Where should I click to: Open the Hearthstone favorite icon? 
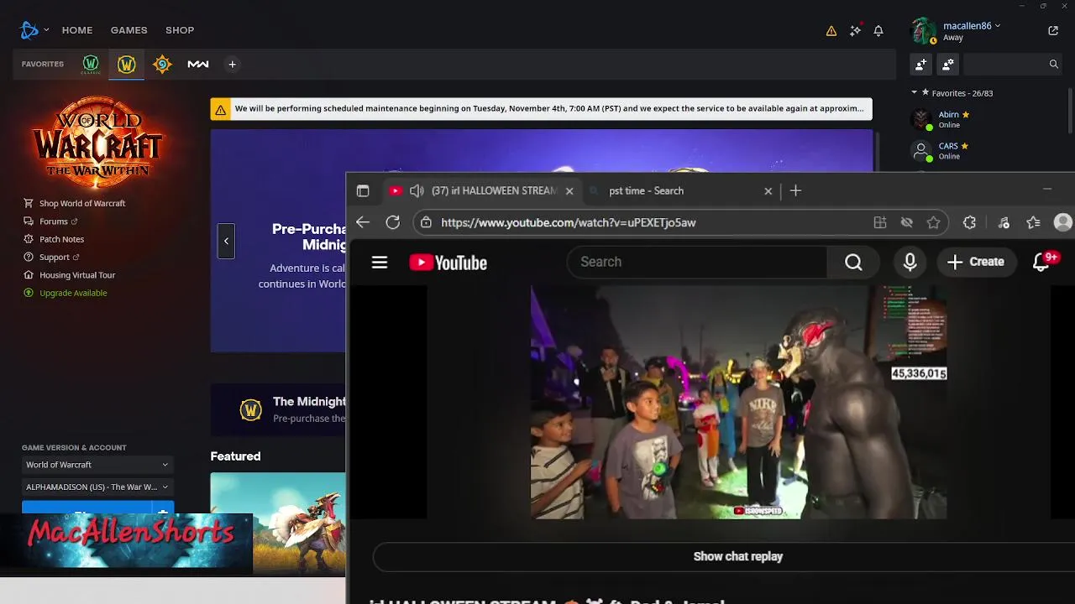162,64
